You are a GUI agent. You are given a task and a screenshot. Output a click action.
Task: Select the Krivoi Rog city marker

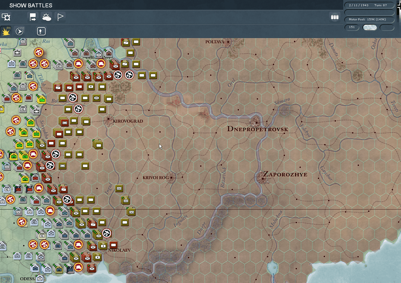pos(171,178)
